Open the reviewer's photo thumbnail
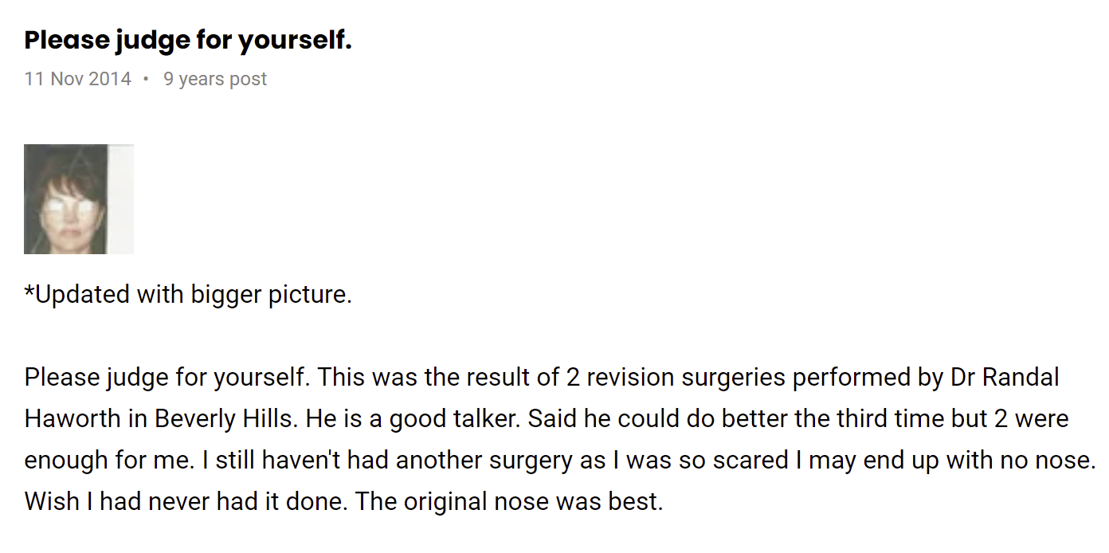1109x553 pixels. click(78, 199)
